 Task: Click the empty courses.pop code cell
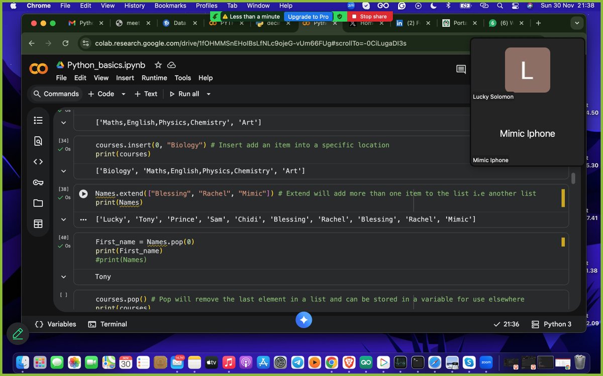(322, 300)
